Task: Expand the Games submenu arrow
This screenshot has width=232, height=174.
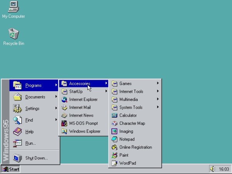Action: (x=158, y=83)
